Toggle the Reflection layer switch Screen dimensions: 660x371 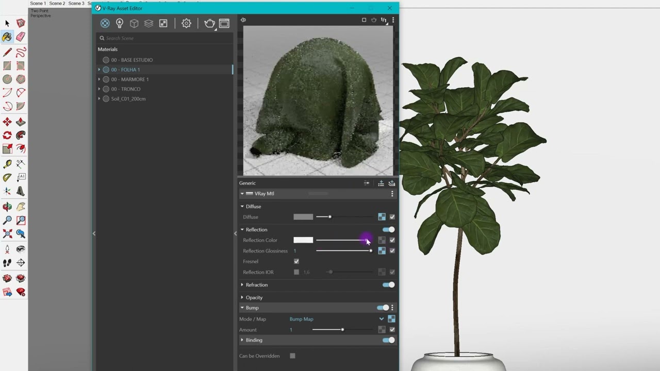(x=388, y=230)
